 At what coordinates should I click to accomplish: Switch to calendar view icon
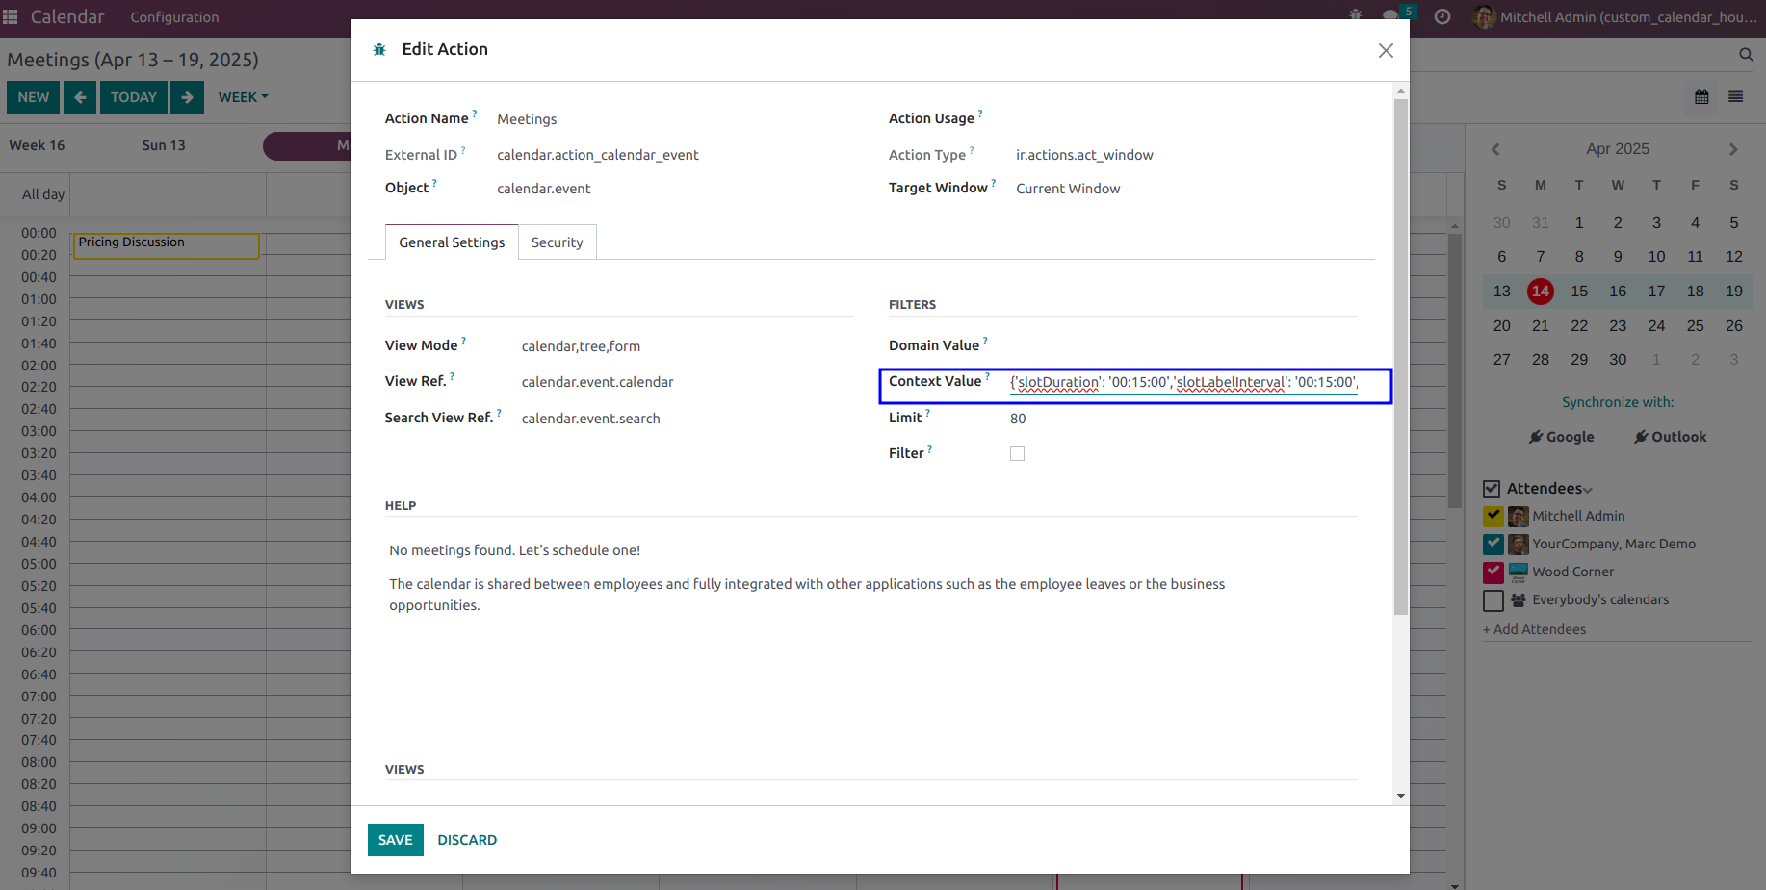coord(1701,97)
